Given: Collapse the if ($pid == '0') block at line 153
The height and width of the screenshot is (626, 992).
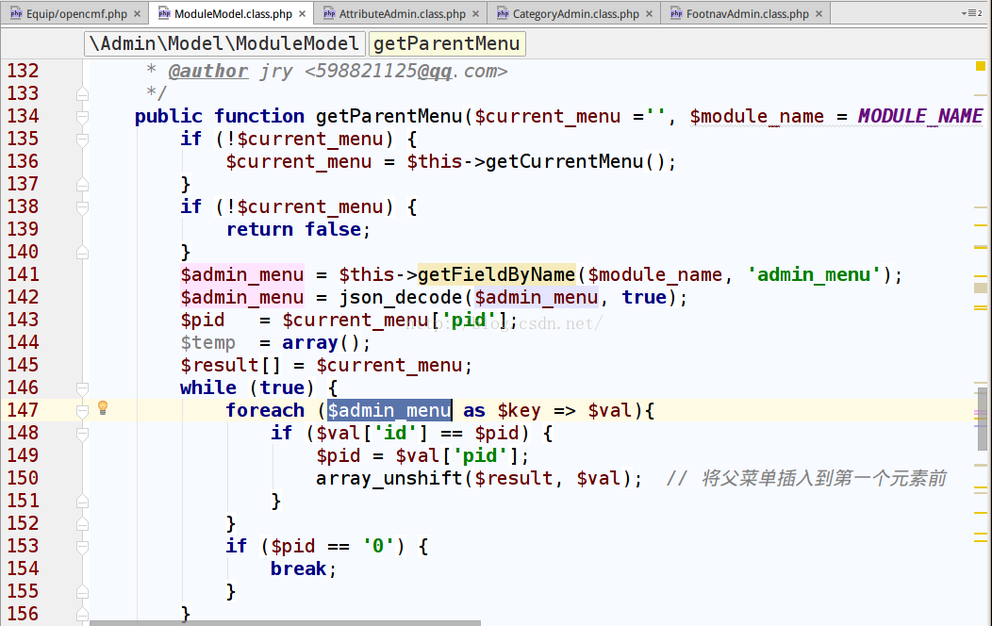Looking at the screenshot, I should [x=82, y=547].
